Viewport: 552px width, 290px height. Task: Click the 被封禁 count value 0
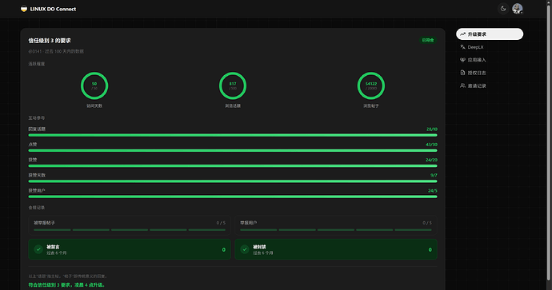pyautogui.click(x=430, y=249)
